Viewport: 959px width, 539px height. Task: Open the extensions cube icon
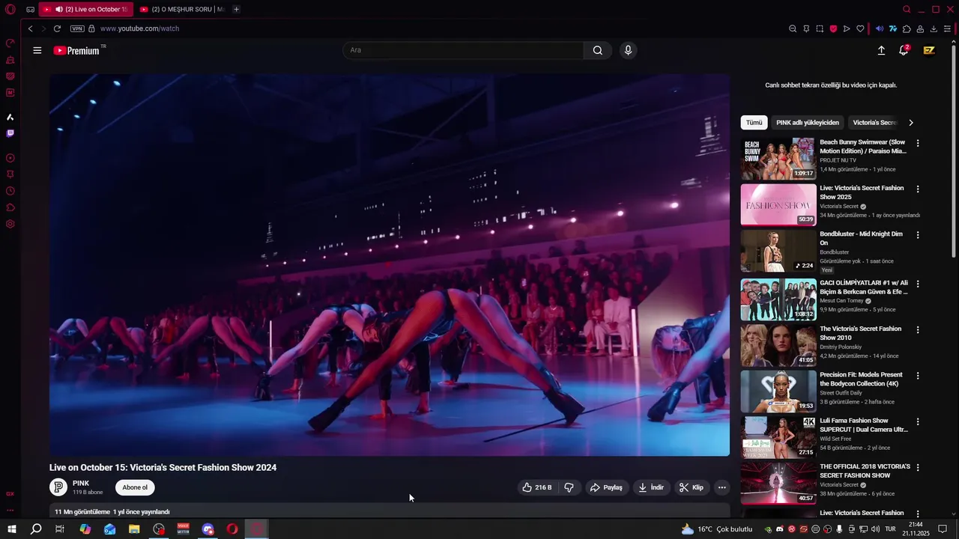pyautogui.click(x=907, y=28)
